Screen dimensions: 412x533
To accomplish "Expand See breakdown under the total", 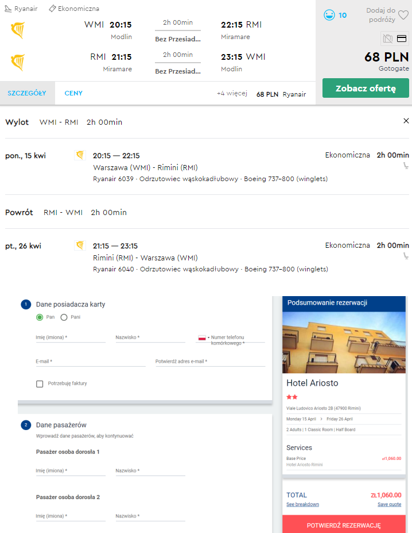I will pyautogui.click(x=302, y=504).
